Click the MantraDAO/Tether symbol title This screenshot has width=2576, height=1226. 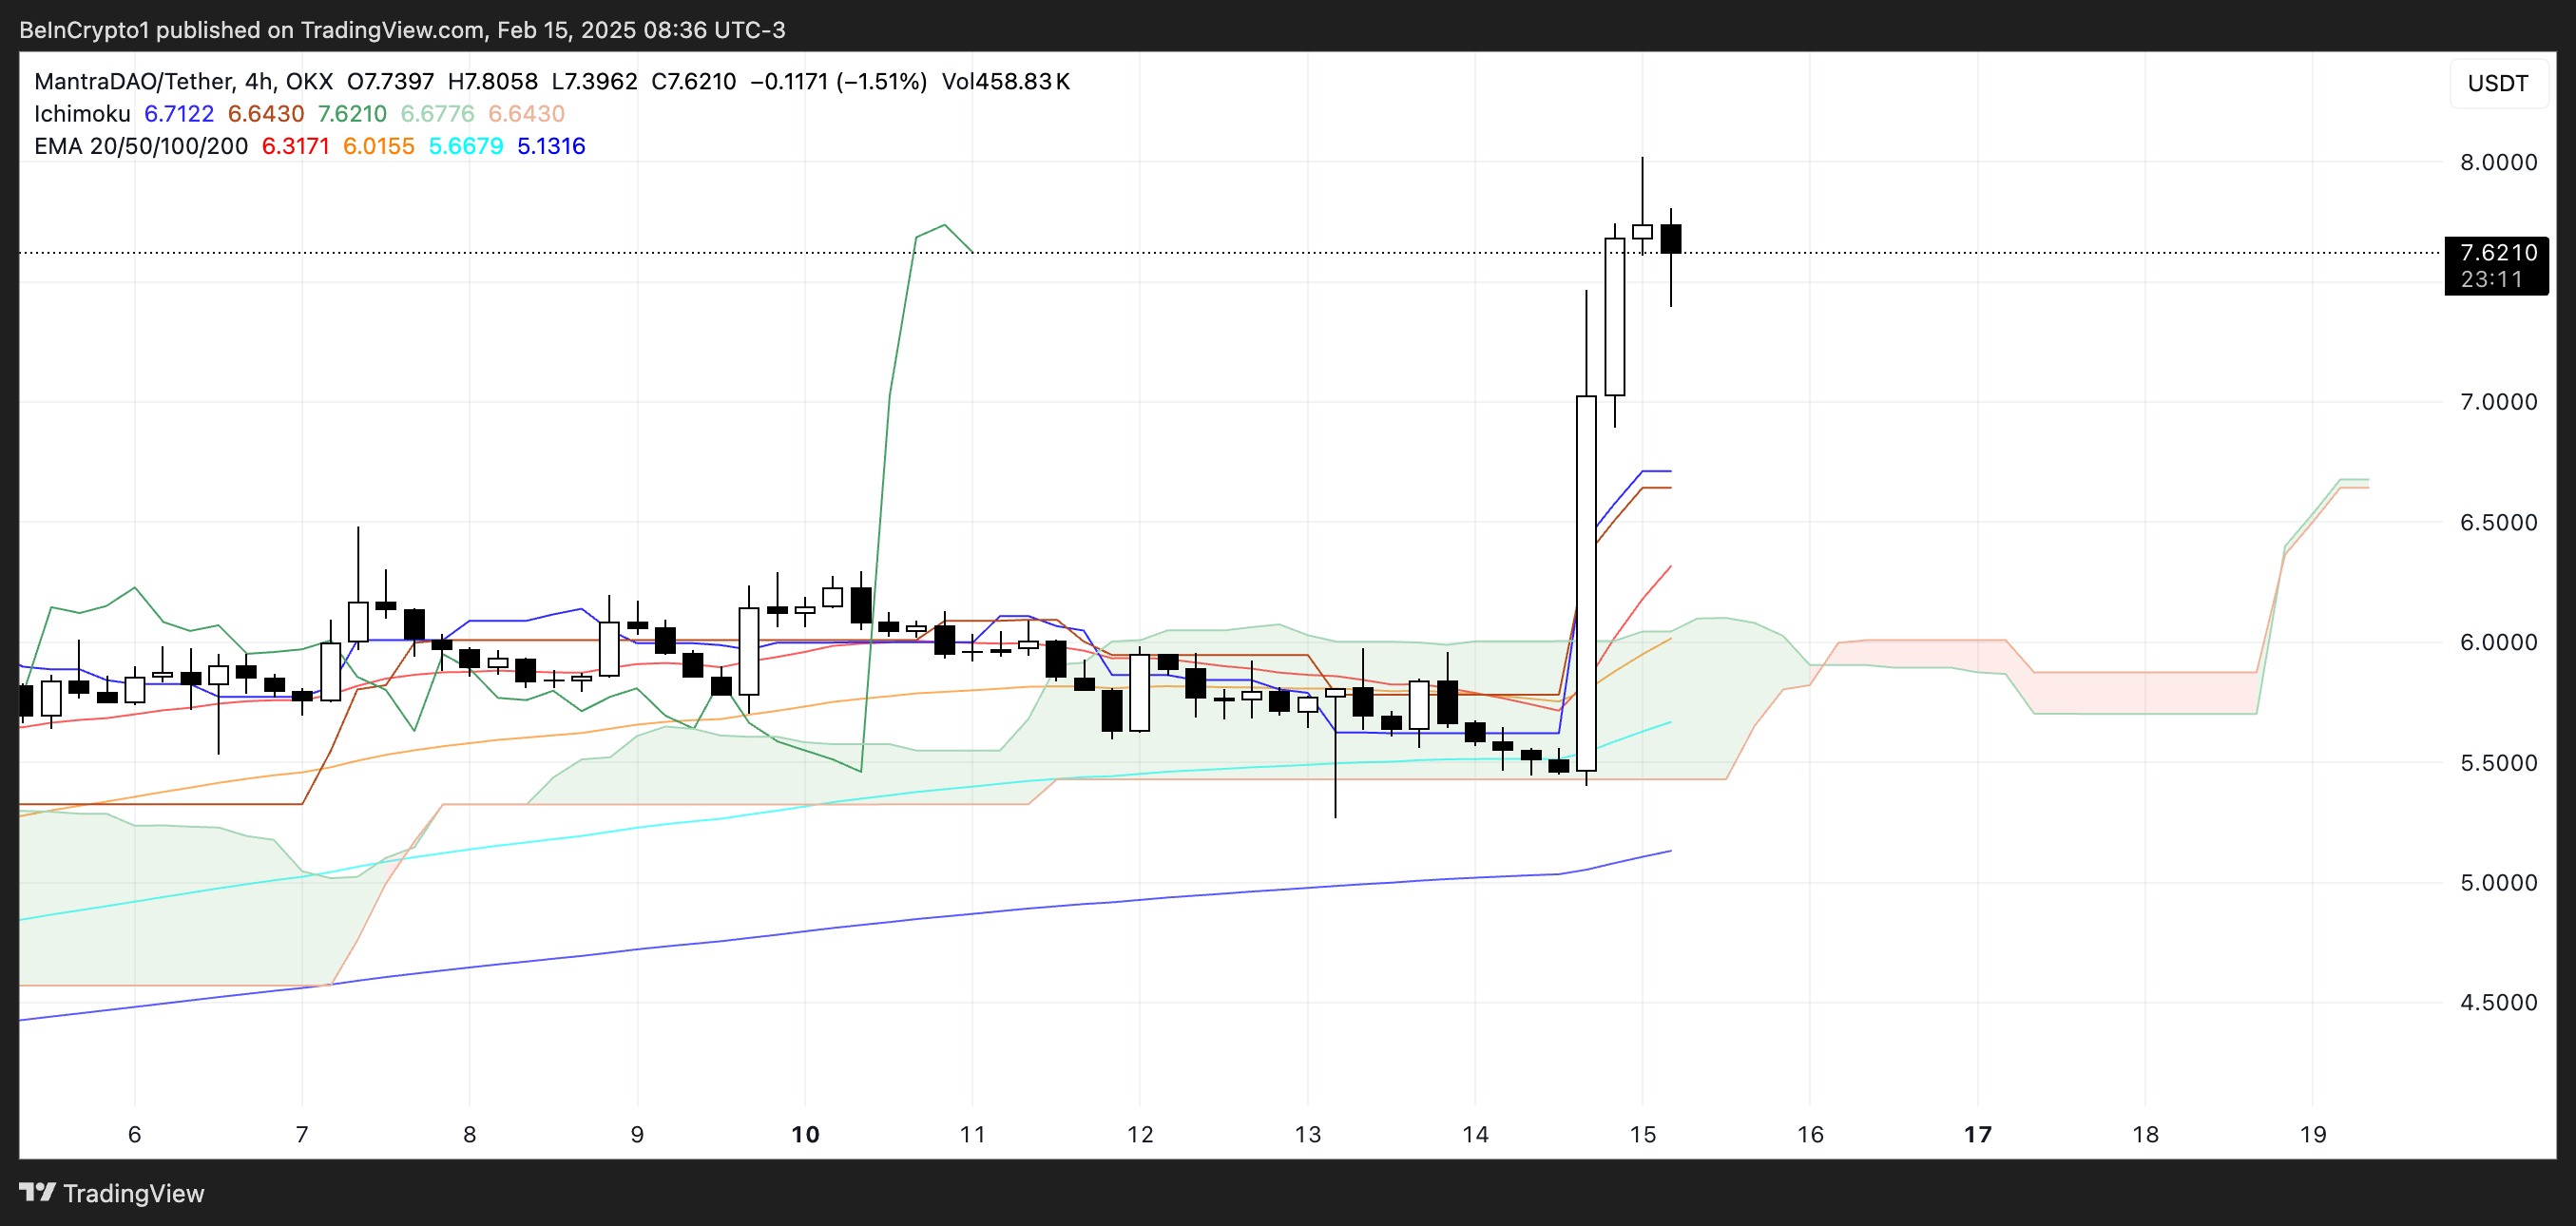(134, 82)
